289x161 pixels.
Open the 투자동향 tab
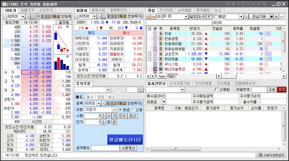pyautogui.click(x=203, y=10)
